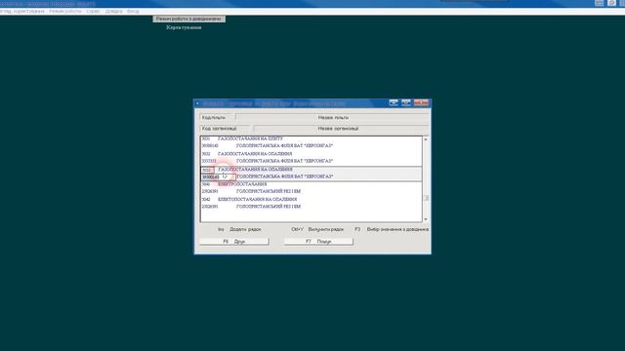Image resolution: width=625 pixels, height=351 pixels.
Task: Click the F7 Пошук button
Action: click(318, 241)
